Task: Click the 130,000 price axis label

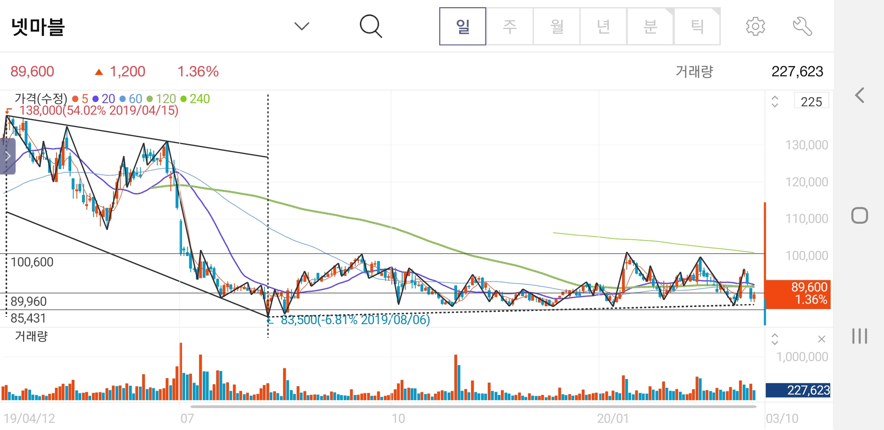Action: pyautogui.click(x=807, y=145)
